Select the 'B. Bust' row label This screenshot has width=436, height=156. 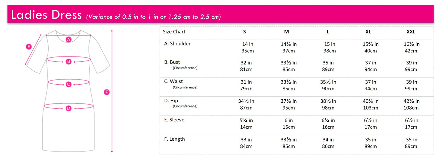coord(172,62)
